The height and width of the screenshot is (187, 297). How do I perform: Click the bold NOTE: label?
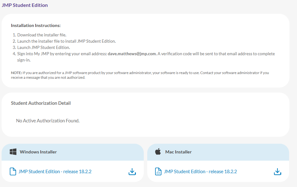point(16,73)
